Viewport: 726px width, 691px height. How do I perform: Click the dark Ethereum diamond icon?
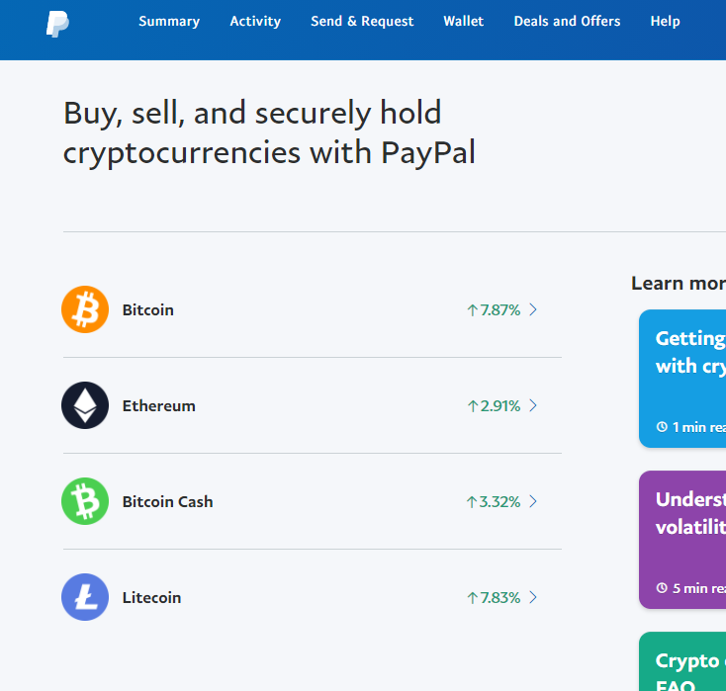coord(85,405)
